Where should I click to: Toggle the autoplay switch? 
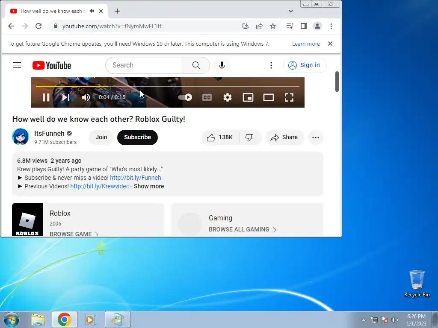coord(185,97)
